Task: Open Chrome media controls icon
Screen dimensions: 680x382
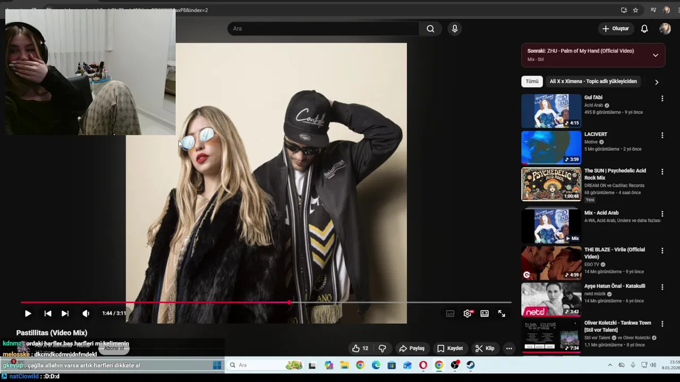Action: pos(653,10)
